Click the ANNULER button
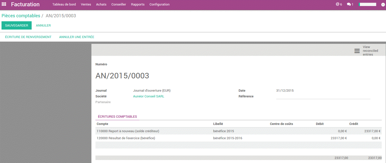 tap(43, 25)
